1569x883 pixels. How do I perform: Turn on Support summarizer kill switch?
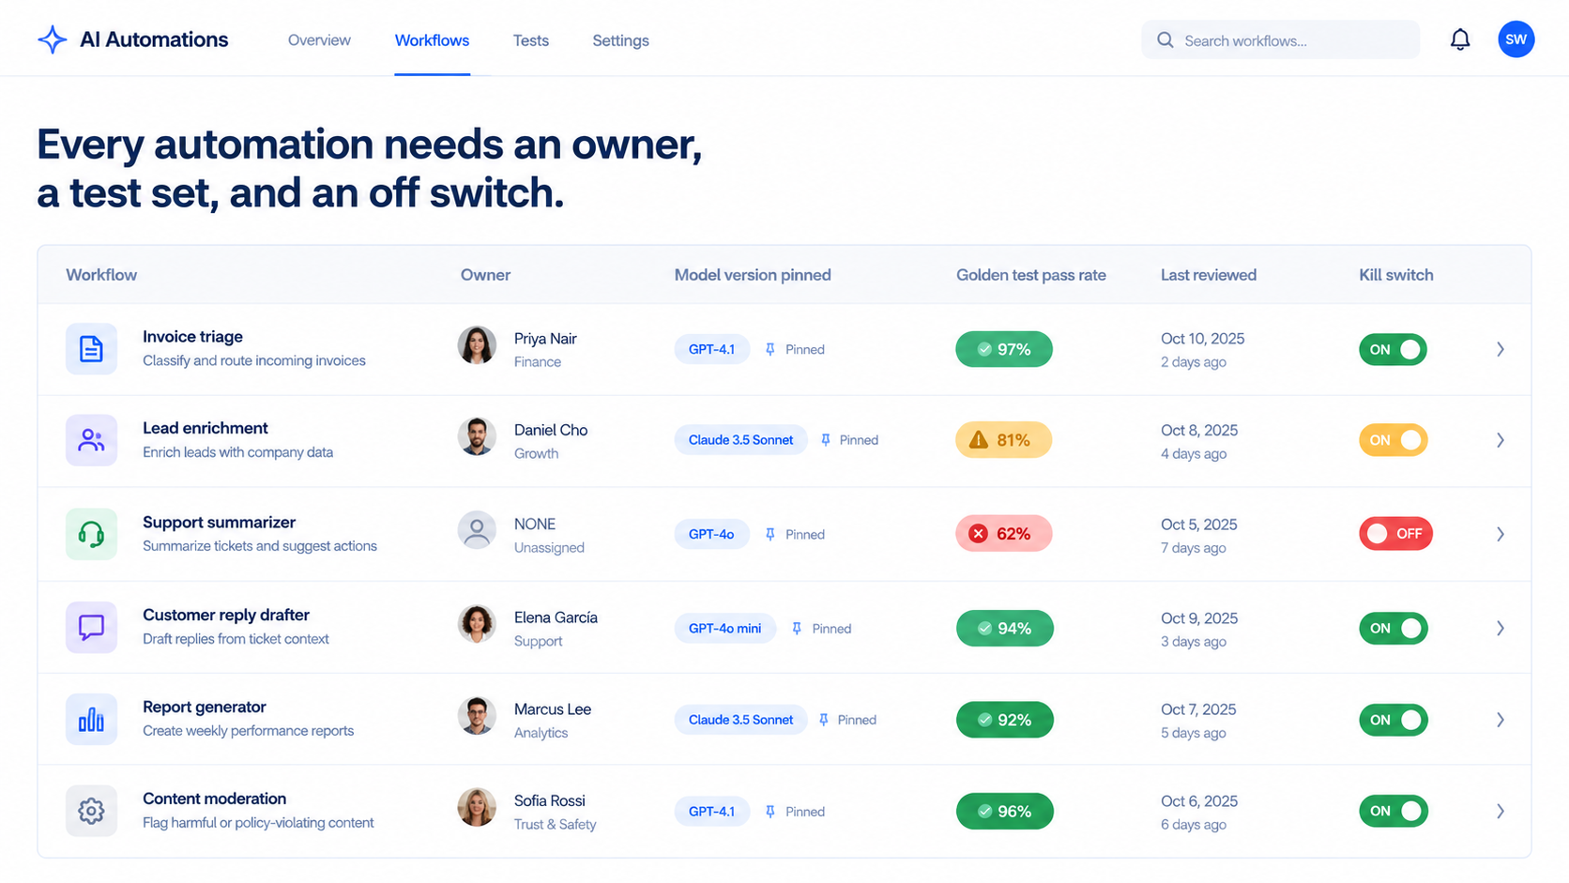(1395, 533)
